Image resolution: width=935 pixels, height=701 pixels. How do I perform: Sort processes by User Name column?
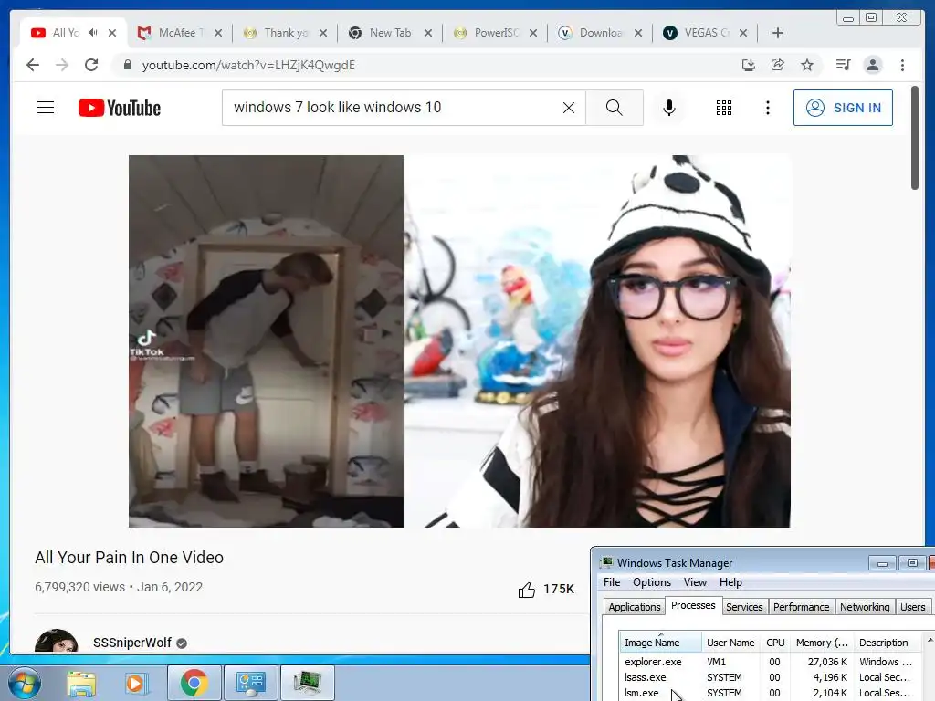[x=730, y=643]
